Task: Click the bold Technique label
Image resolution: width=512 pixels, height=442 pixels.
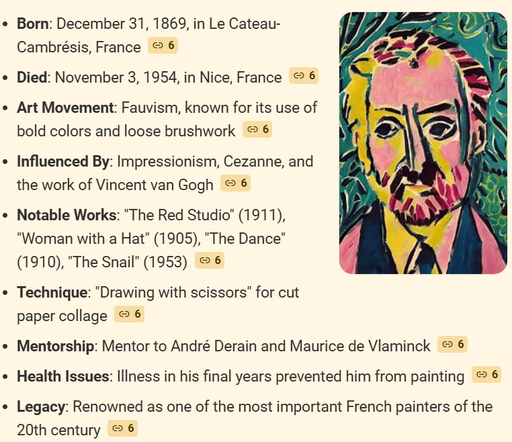Action: 52,293
